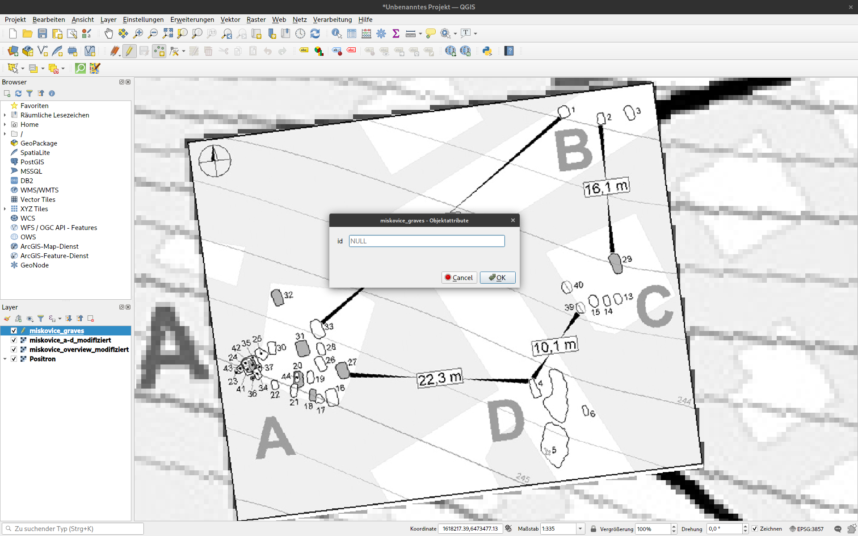
Task: Open the Verarbeitung menu
Action: 332,20
